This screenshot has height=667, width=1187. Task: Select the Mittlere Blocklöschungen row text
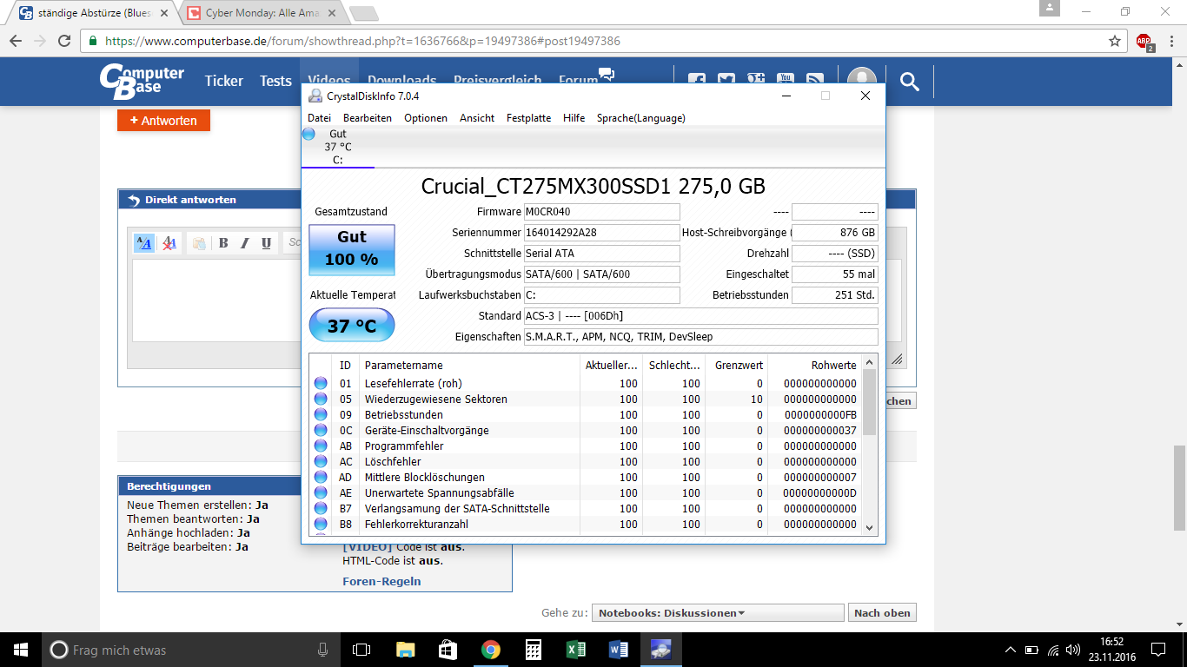pos(425,477)
